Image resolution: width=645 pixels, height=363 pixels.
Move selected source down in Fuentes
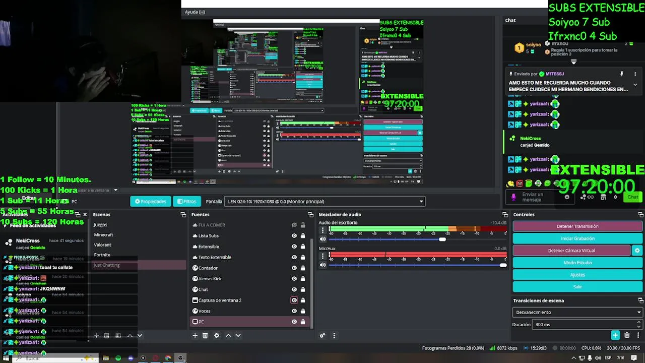238,335
